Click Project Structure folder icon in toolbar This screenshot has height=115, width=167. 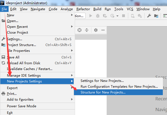click(156, 16)
